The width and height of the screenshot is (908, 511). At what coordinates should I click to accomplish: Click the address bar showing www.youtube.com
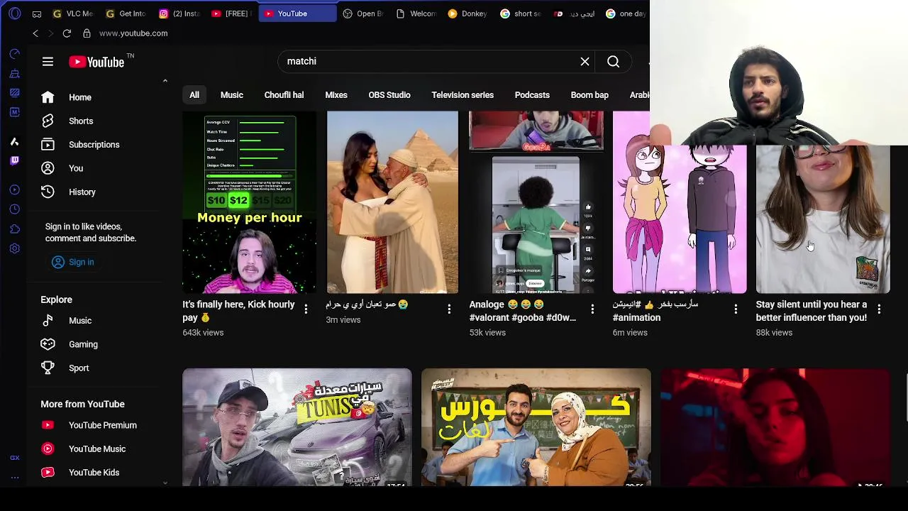(133, 33)
